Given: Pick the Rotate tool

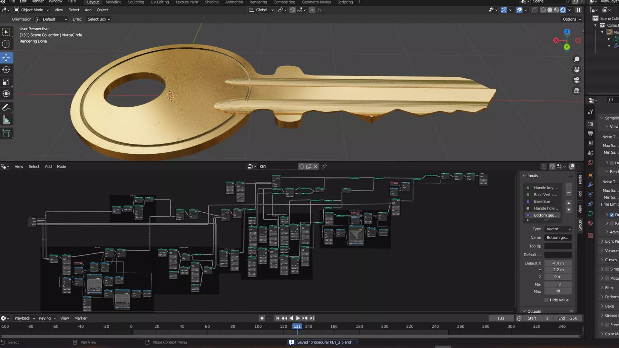Looking at the screenshot, I should click(x=6, y=70).
